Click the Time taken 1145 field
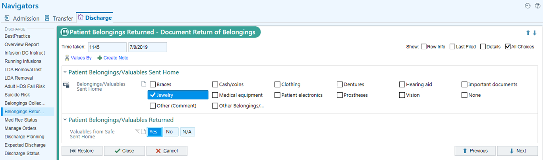This screenshot has height=160, width=543. point(107,47)
